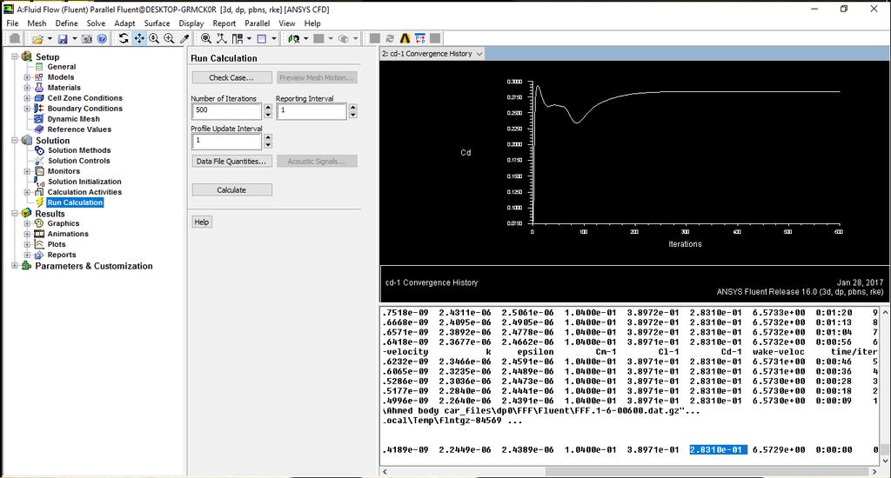Click the ANSYS yellow logo toolbar icon
This screenshot has width=891, height=478.
(x=405, y=38)
